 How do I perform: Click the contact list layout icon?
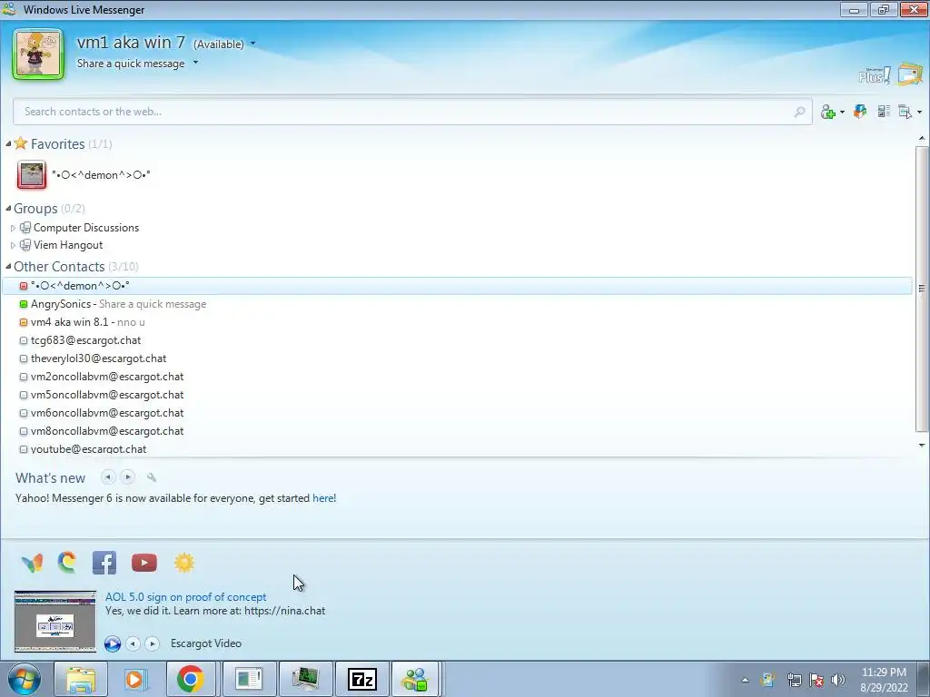click(884, 111)
